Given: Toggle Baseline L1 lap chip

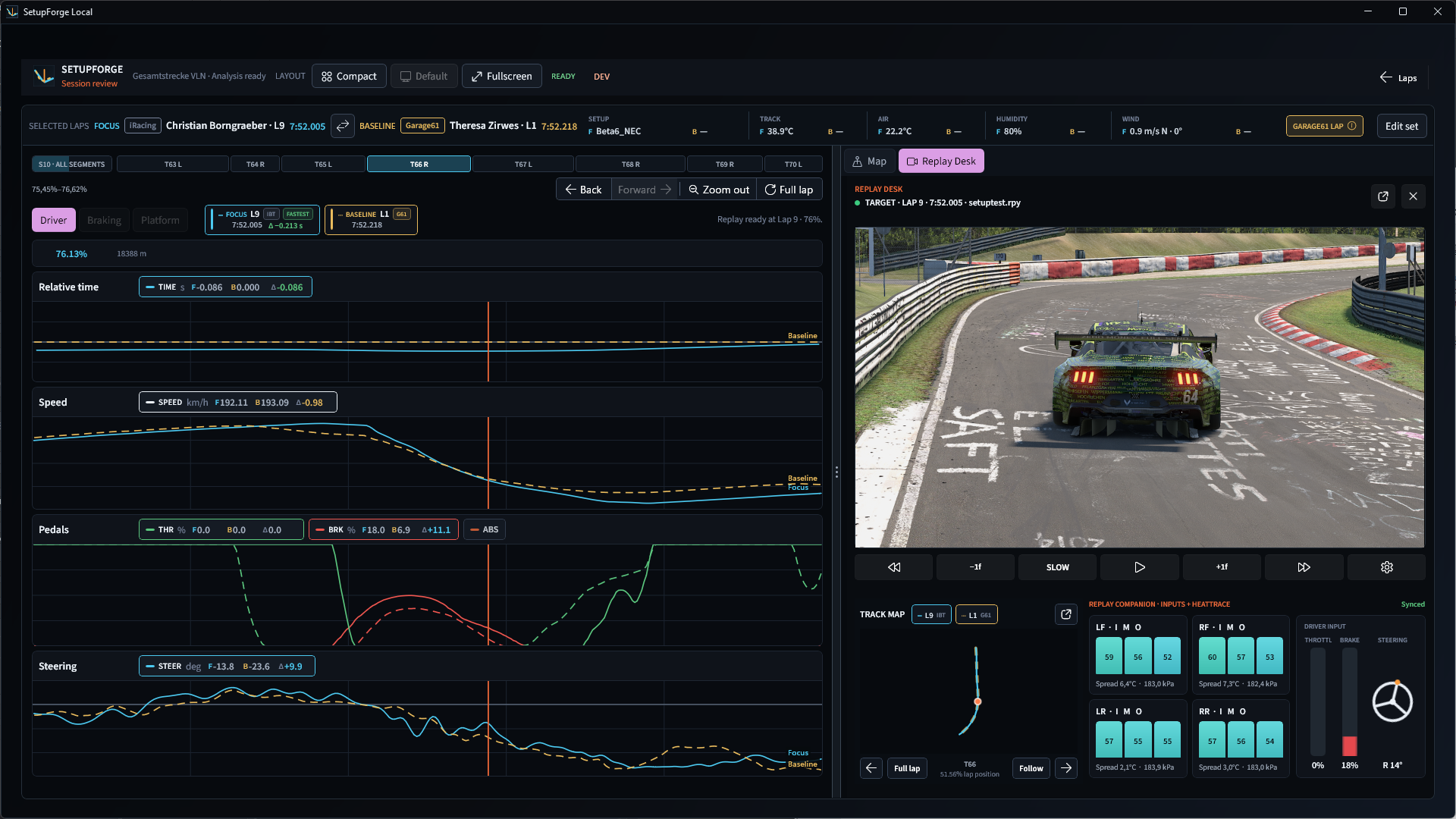Looking at the screenshot, I should 371,220.
